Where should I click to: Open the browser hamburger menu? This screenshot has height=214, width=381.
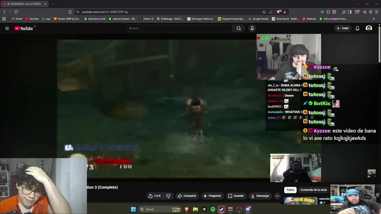click(377, 12)
